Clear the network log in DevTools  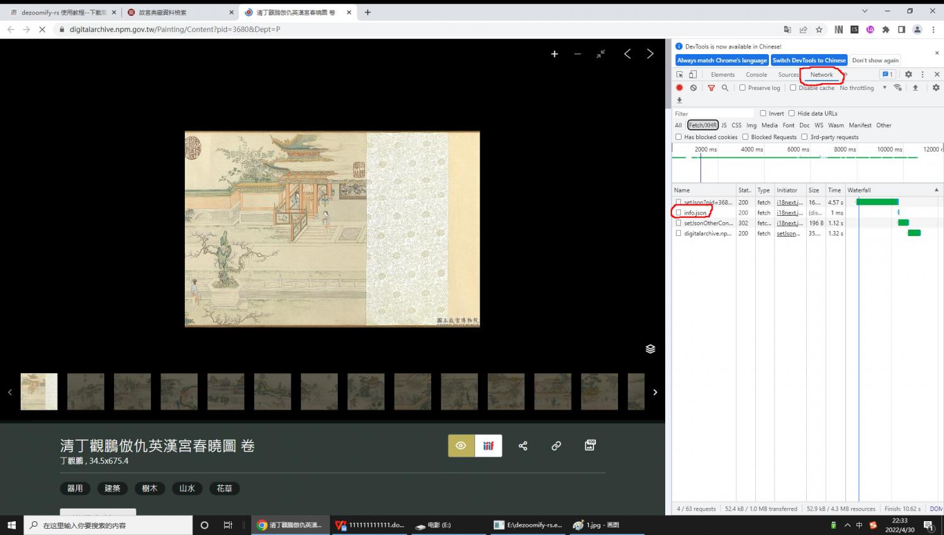coord(694,88)
